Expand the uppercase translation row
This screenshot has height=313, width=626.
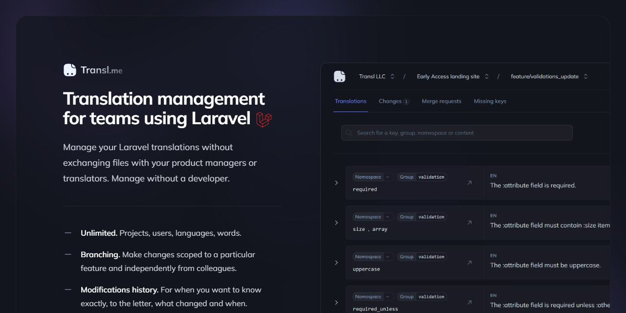(x=336, y=263)
